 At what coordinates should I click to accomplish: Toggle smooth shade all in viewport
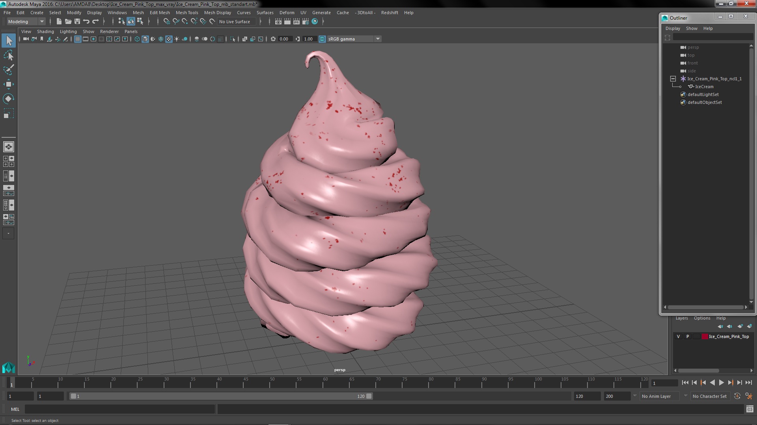[x=145, y=39]
